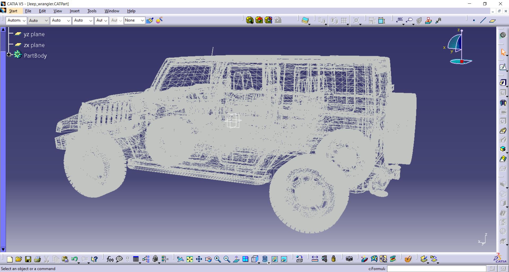This screenshot has width=509, height=272.
Task: Expand the PartBody tree node
Action: point(9,55)
